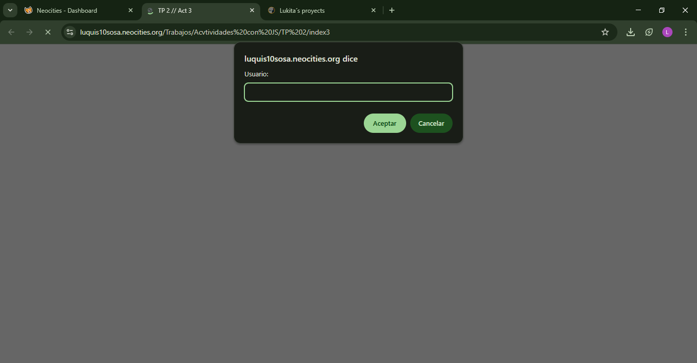The width and height of the screenshot is (697, 363).
Task: Open the site information icon in address bar
Action: tap(70, 32)
